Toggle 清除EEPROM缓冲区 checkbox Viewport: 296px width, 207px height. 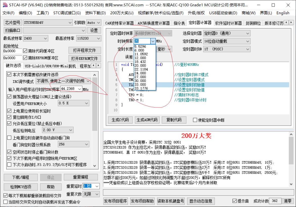point(25,58)
